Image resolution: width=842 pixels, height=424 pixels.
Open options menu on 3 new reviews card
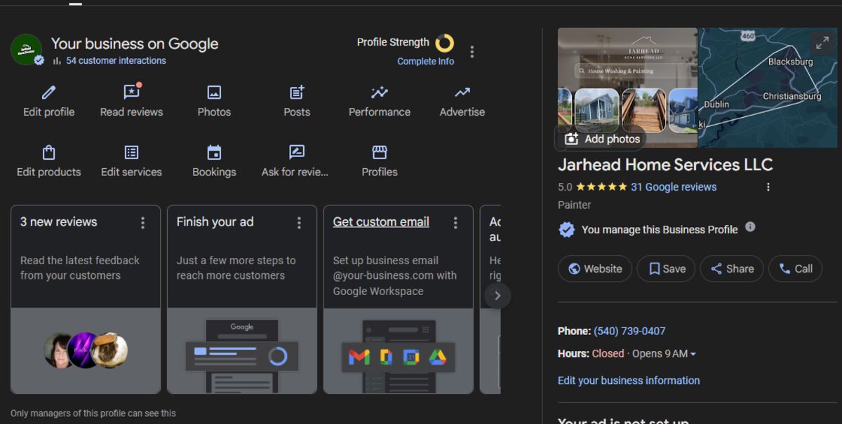tap(143, 223)
